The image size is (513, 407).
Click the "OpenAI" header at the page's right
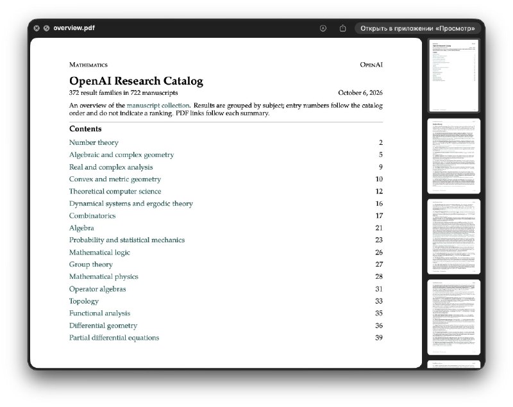pyautogui.click(x=371, y=65)
